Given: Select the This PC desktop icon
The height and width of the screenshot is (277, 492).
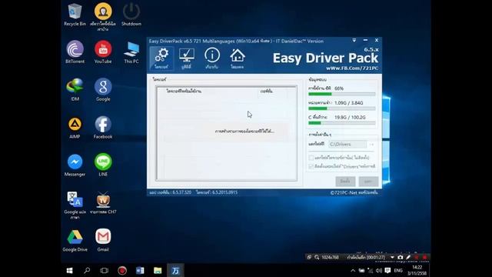Looking at the screenshot, I should (x=131, y=52).
